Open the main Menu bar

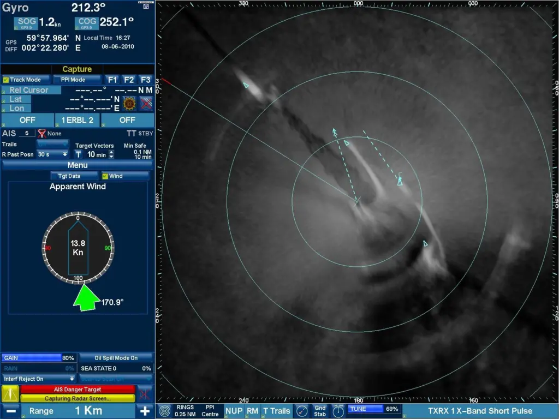(x=78, y=165)
